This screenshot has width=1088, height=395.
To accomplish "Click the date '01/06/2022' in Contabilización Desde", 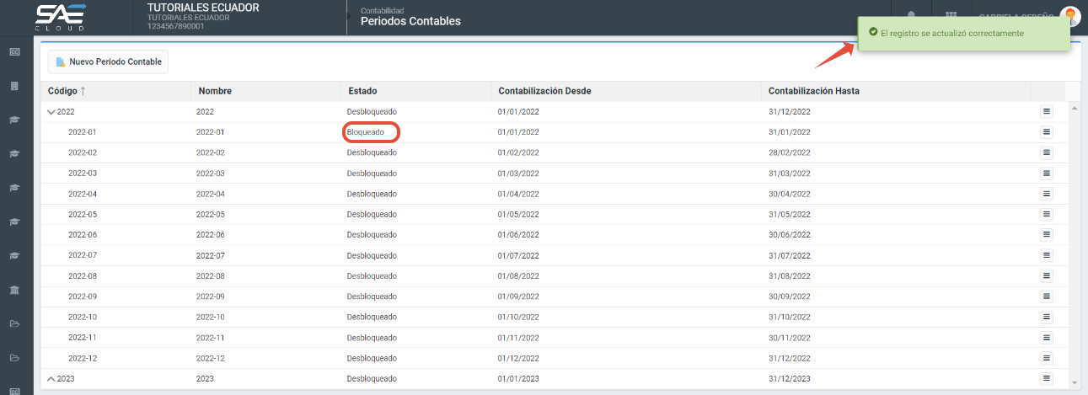I will [518, 235].
